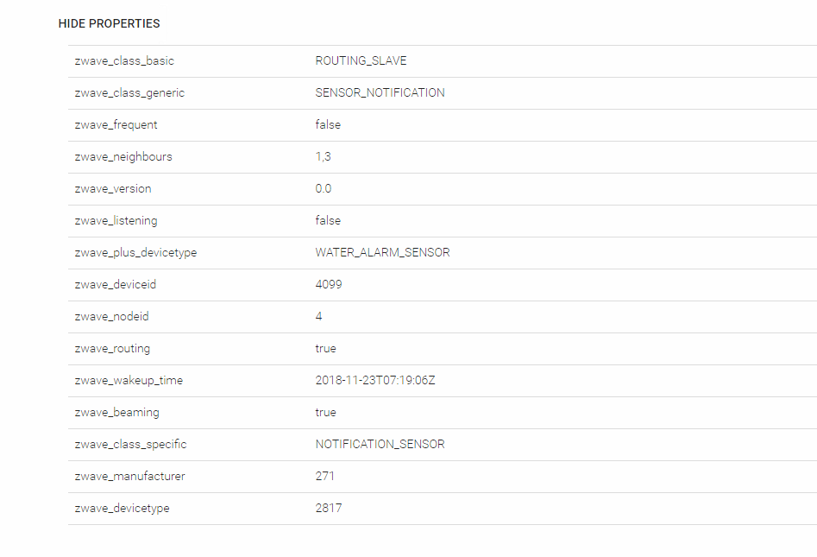Select the NOTIFICATION_SENSOR value

click(380, 445)
